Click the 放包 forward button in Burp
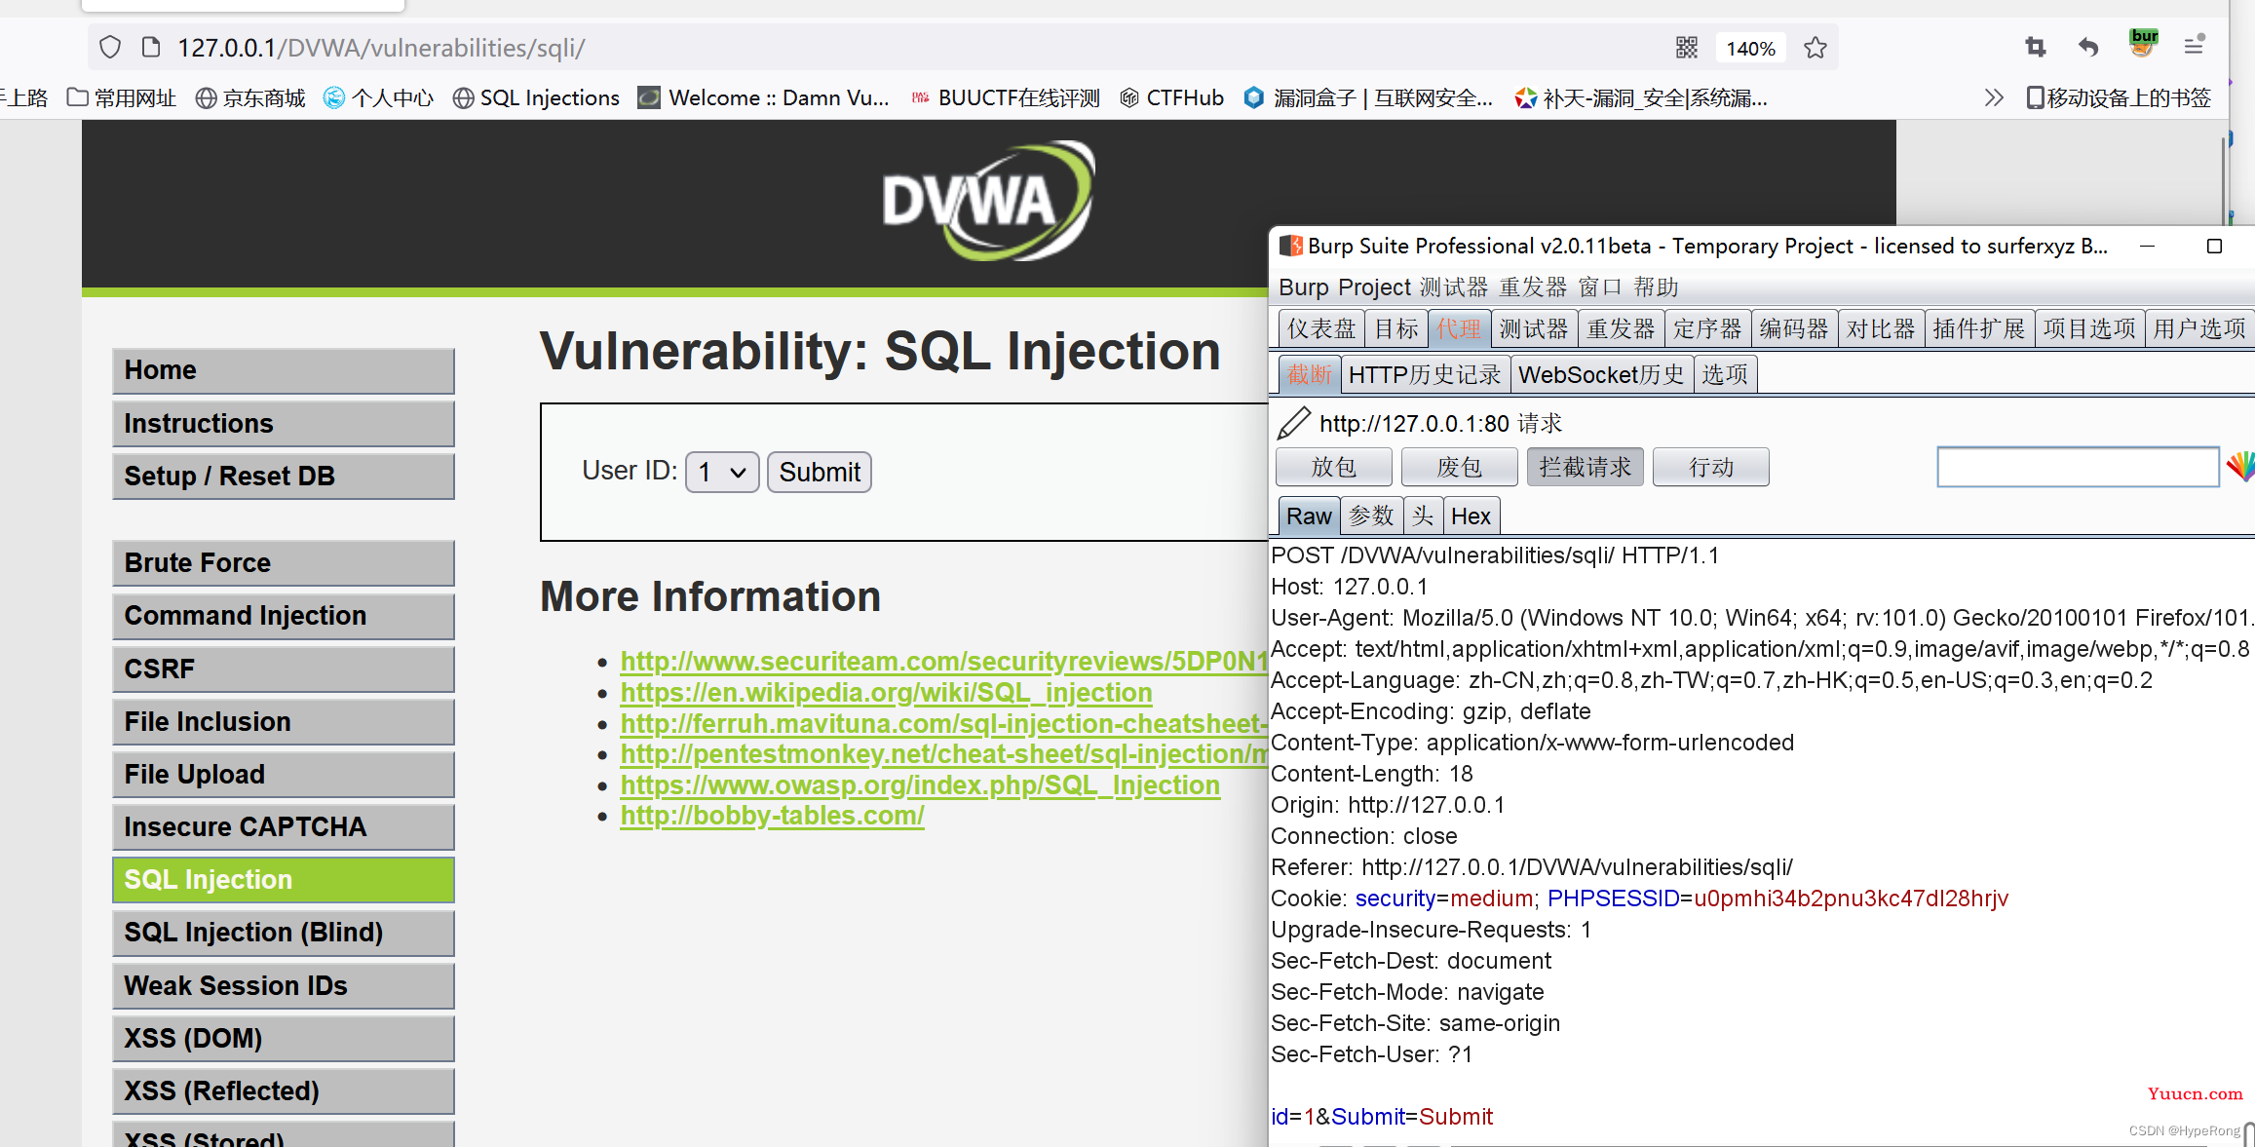The width and height of the screenshot is (2255, 1147). (x=1334, y=467)
